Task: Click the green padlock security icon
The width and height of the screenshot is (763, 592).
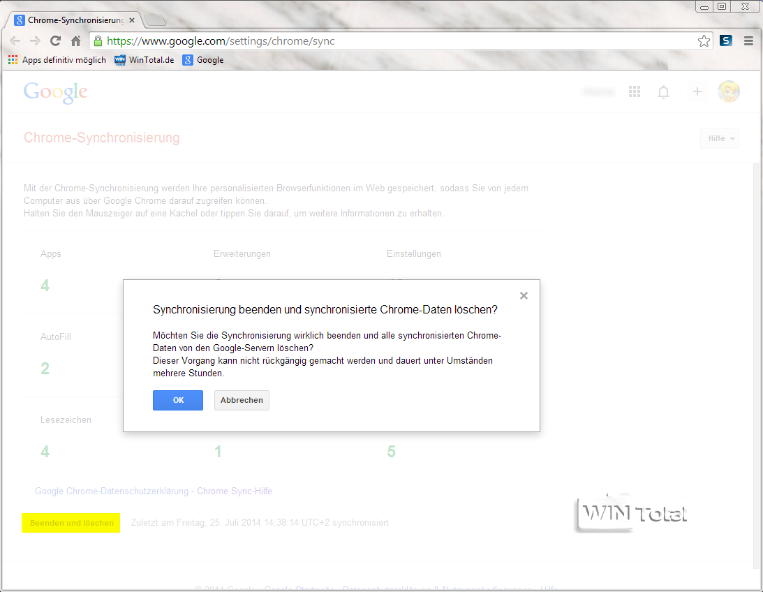Action: [98, 41]
